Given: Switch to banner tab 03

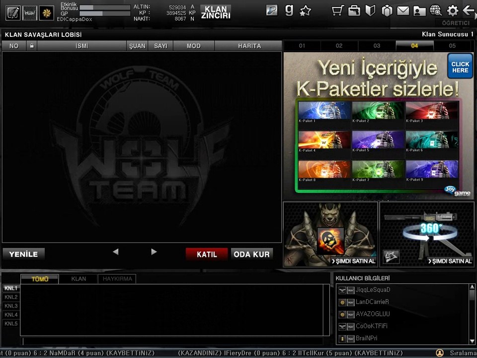Looking at the screenshot, I should (x=377, y=46).
